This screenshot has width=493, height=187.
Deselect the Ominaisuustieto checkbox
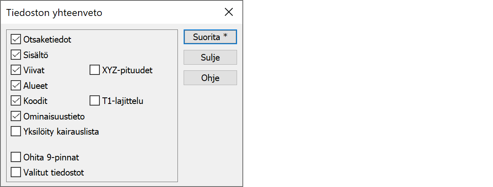coord(16,116)
